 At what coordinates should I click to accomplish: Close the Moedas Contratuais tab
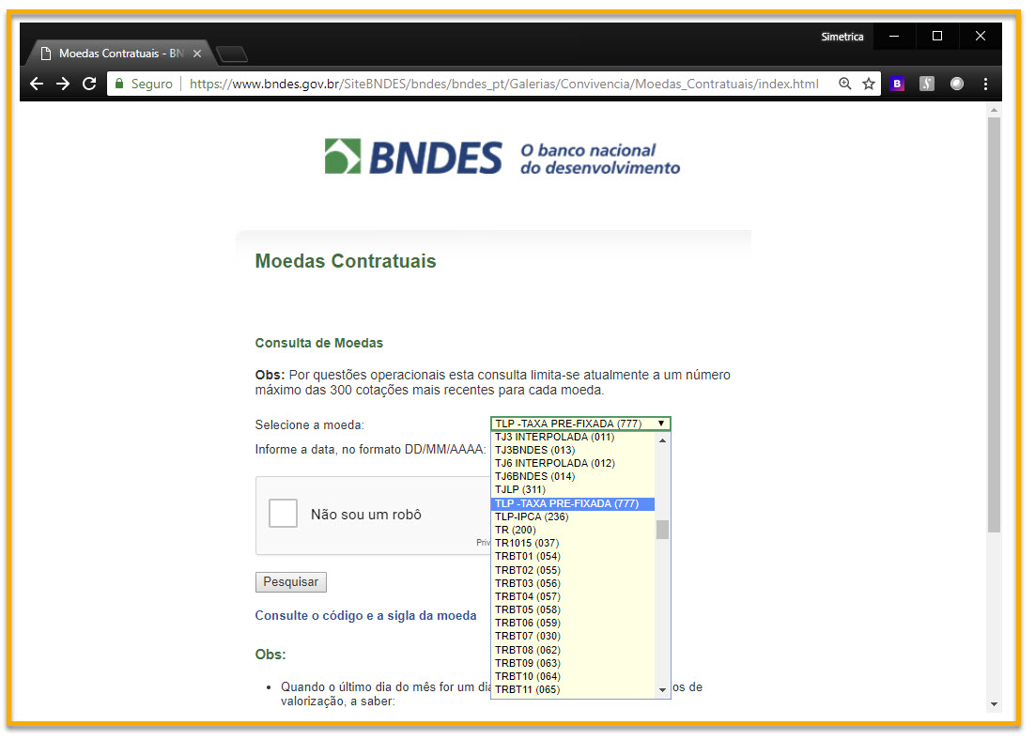(x=196, y=54)
